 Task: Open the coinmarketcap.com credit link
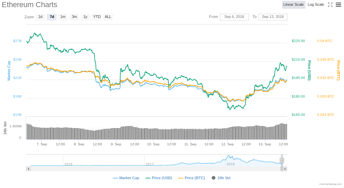click(330, 184)
